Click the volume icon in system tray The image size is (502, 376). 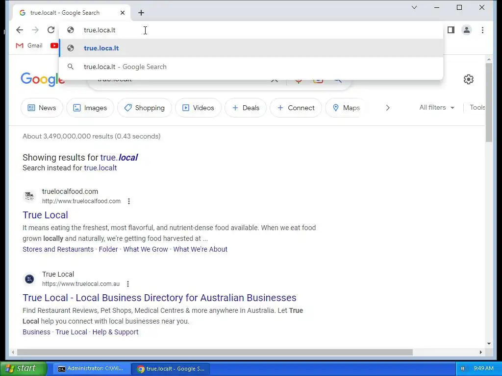(x=463, y=369)
